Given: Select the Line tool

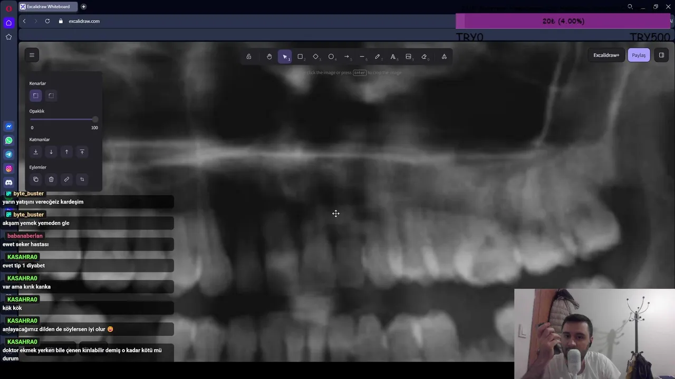Looking at the screenshot, I should 362,57.
